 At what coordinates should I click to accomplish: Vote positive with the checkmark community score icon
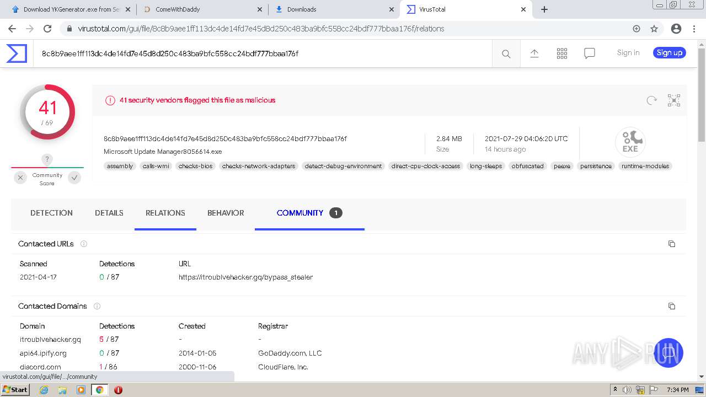click(74, 178)
